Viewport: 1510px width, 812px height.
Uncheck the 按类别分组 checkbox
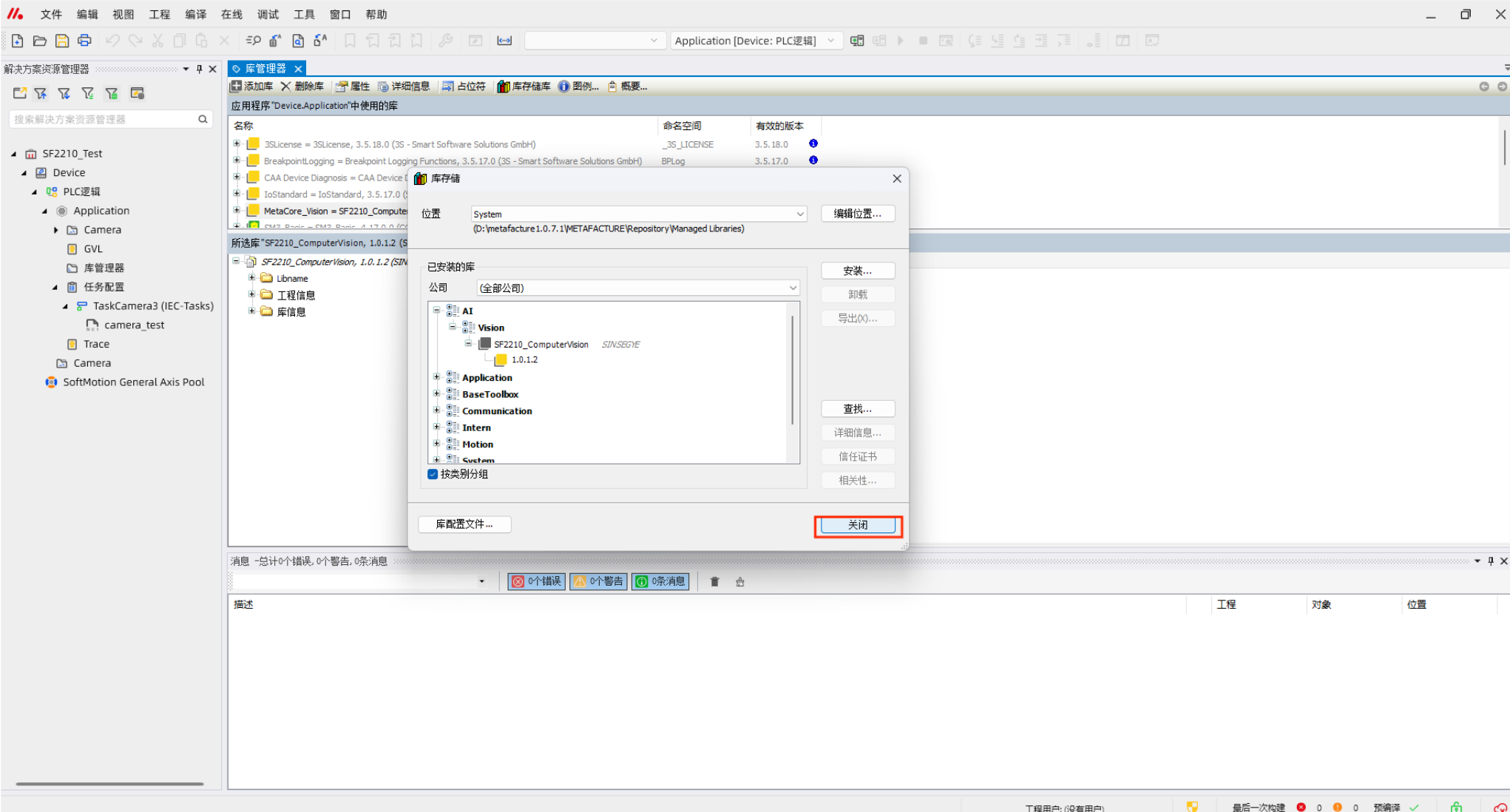(433, 475)
